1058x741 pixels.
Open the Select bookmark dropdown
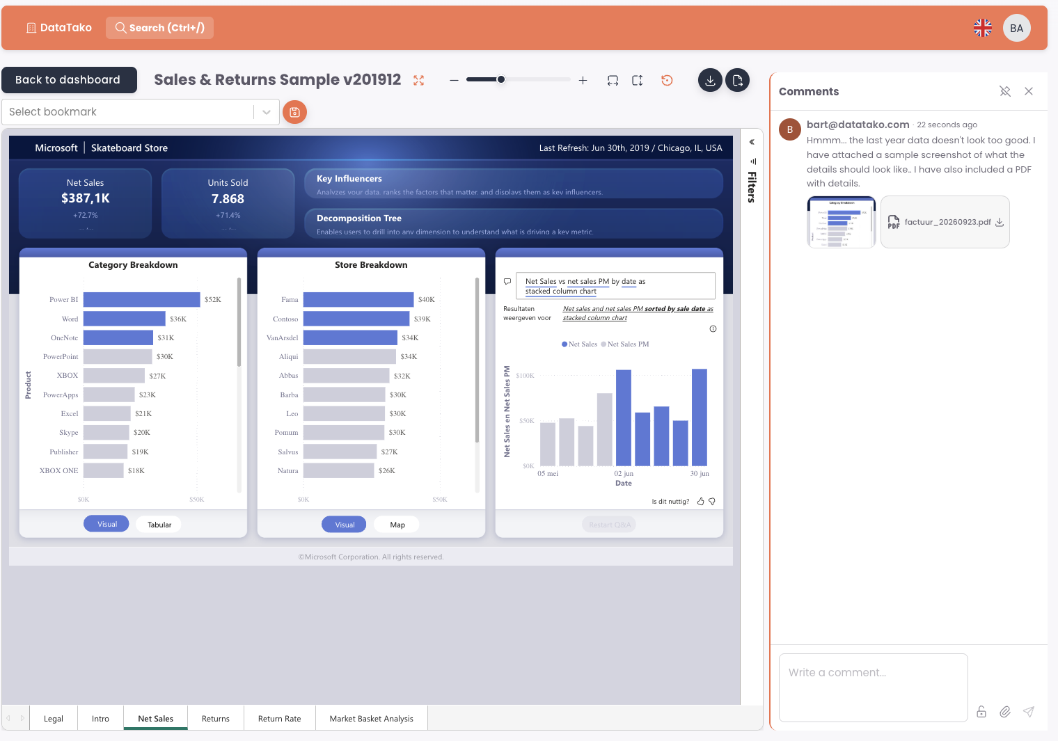[x=141, y=112]
